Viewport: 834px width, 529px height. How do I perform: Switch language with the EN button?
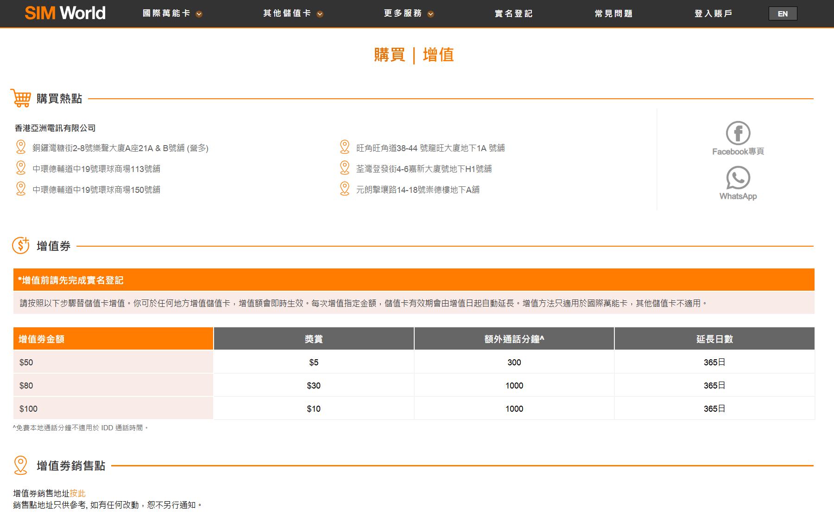pyautogui.click(x=783, y=13)
